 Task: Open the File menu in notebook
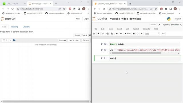pos(95,29)
